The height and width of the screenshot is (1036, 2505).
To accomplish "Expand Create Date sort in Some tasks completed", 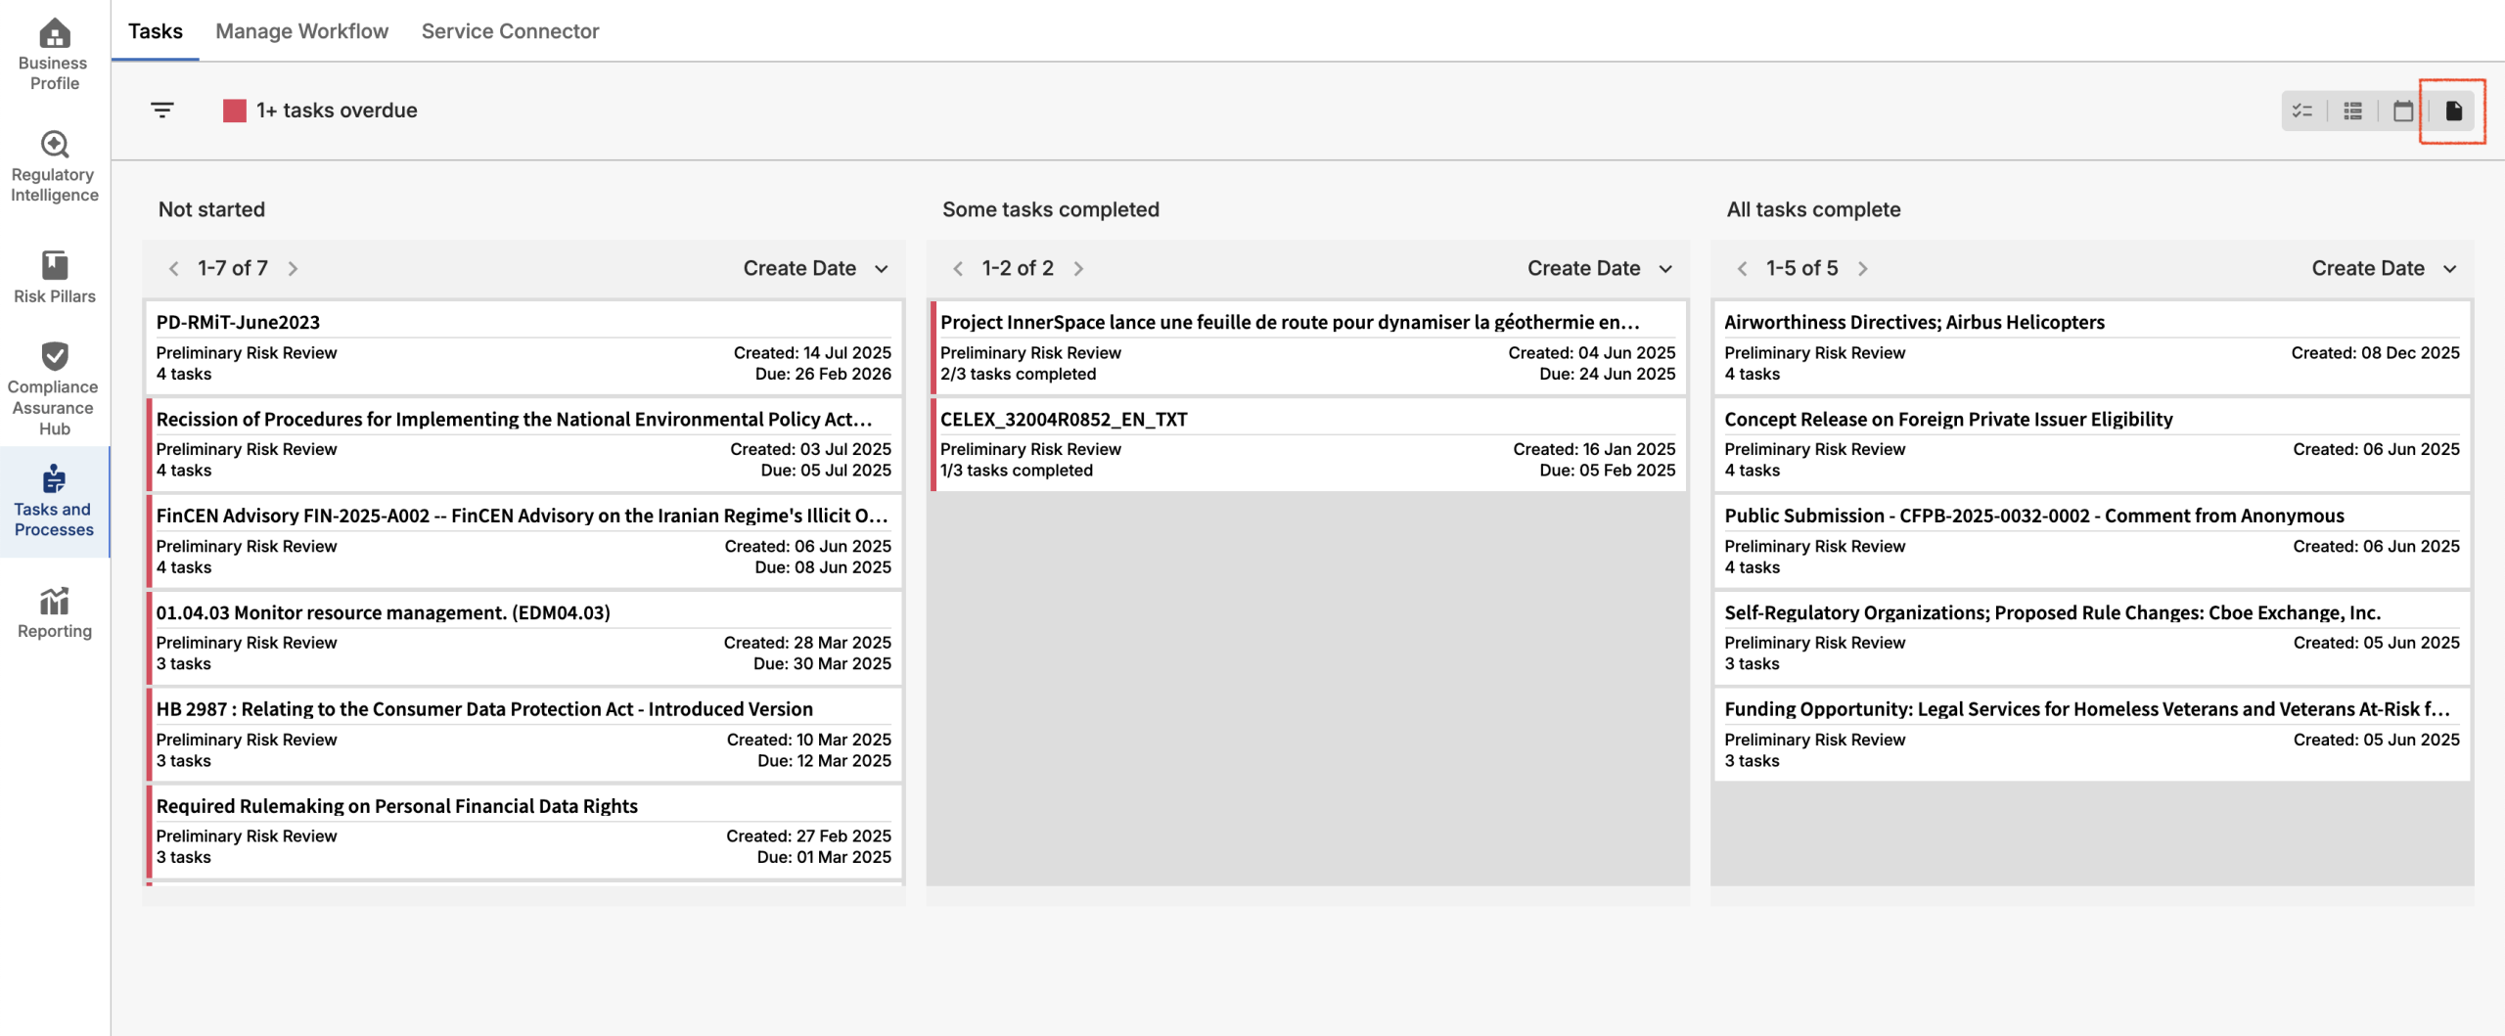I will pos(1600,268).
